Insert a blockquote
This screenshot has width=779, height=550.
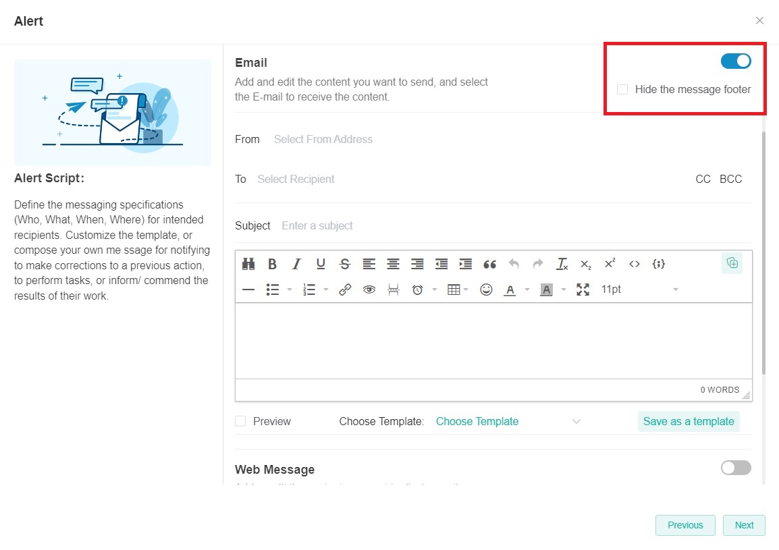pos(489,264)
